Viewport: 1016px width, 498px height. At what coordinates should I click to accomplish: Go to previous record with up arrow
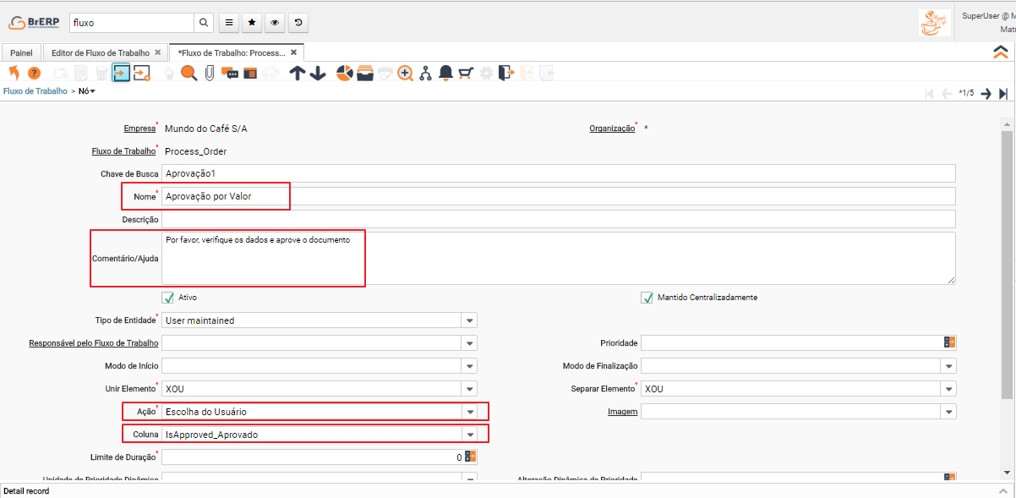tap(298, 74)
